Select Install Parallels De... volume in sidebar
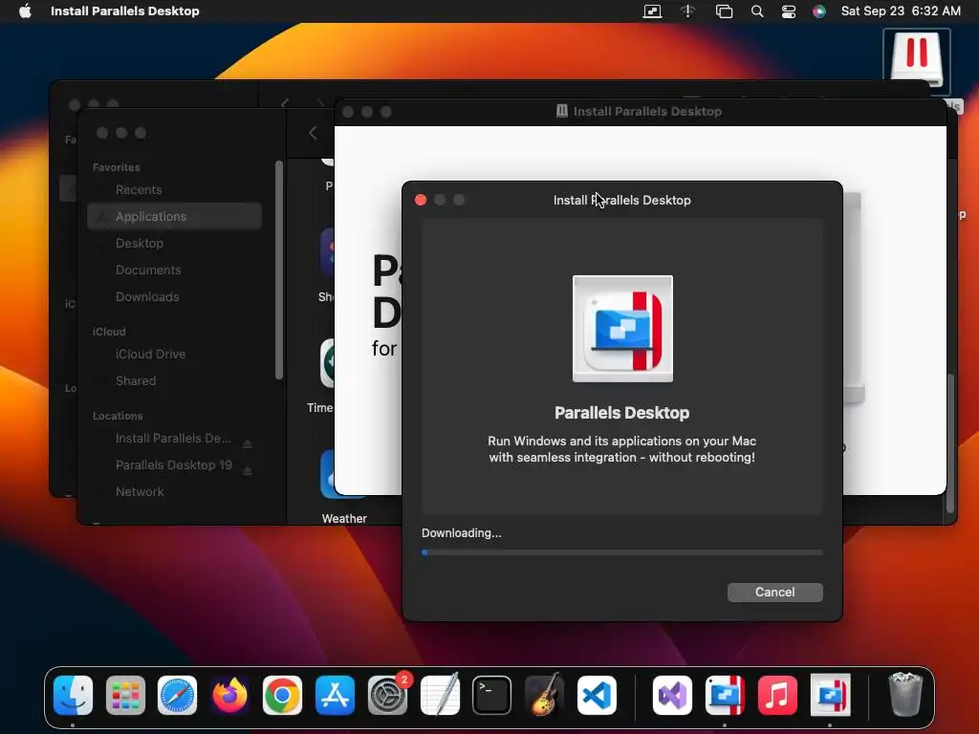The image size is (979, 734). 172,438
